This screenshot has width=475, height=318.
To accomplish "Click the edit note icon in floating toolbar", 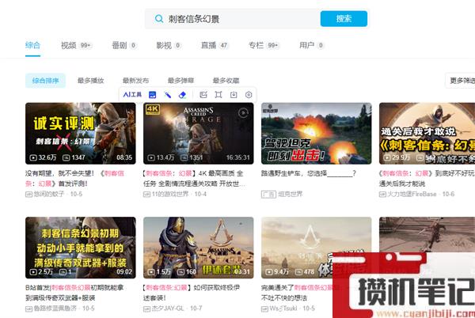I will (203, 95).
